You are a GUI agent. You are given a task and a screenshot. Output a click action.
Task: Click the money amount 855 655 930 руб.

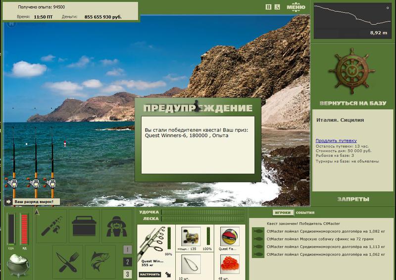click(x=103, y=17)
